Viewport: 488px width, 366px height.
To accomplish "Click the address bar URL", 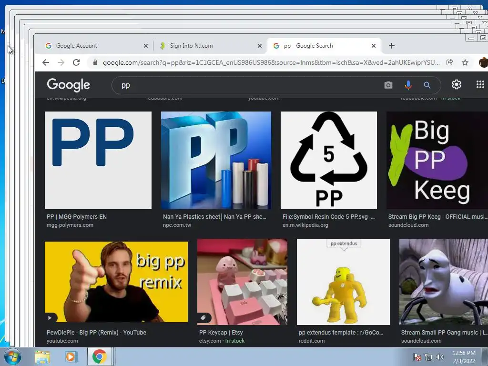I will (271, 62).
